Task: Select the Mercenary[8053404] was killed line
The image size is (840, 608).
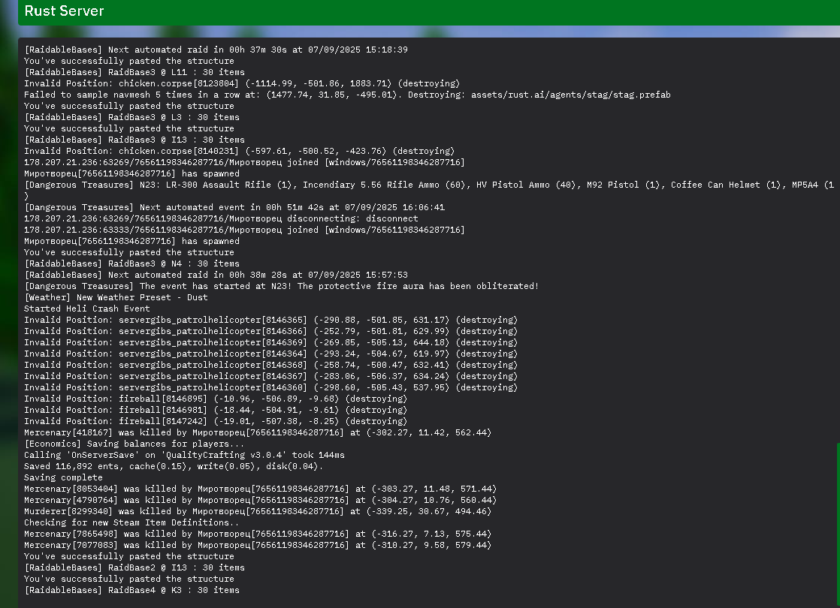Action: tap(261, 488)
